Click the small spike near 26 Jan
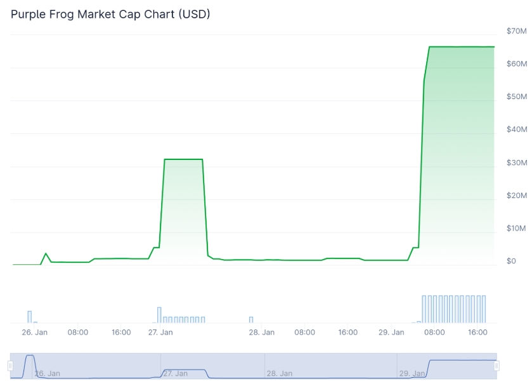532x386 pixels. [46, 253]
